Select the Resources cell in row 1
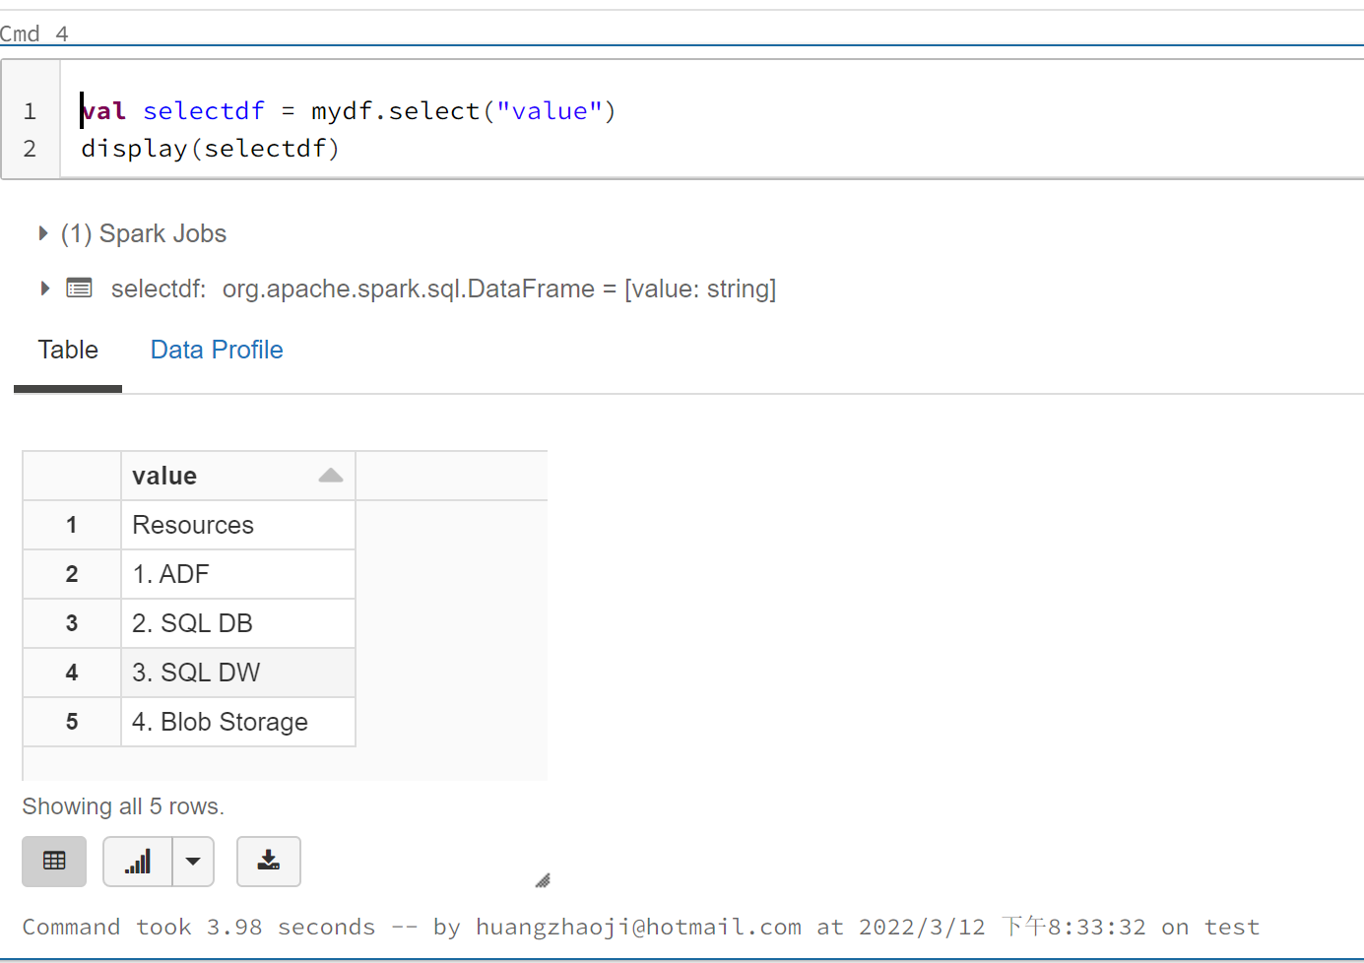 192,524
